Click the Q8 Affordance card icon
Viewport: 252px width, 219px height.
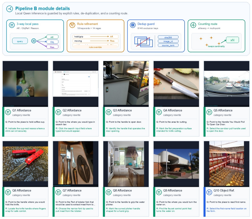(x=108, y=192)
